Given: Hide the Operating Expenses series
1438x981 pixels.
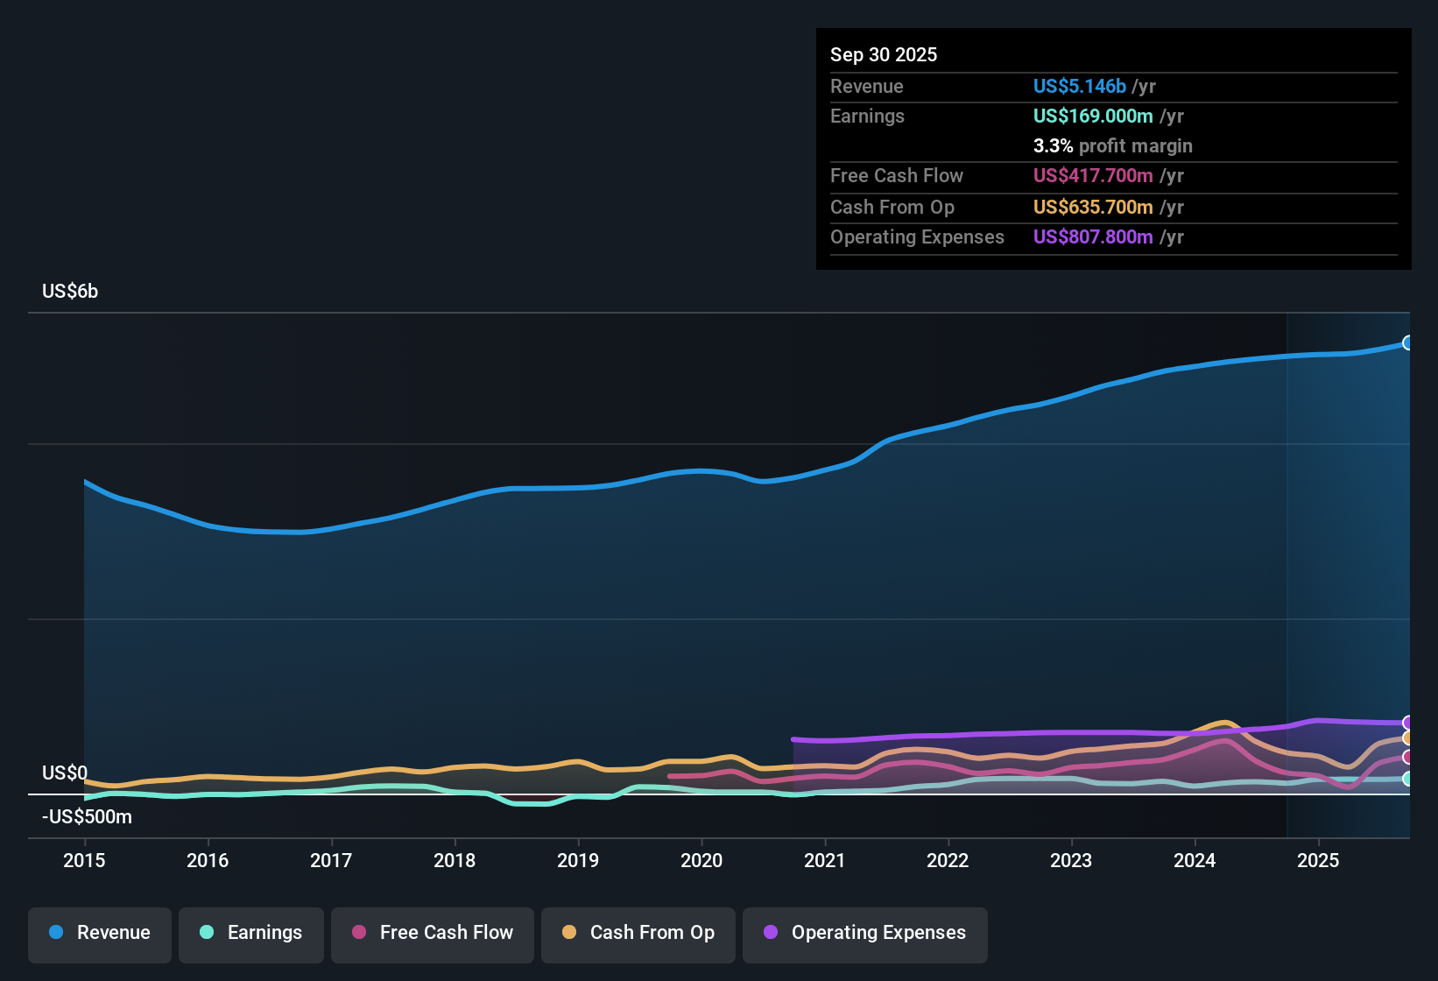Looking at the screenshot, I should pyautogui.click(x=864, y=933).
